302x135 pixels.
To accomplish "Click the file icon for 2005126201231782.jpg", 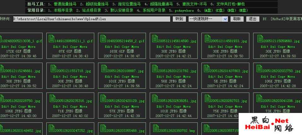I will tap(155, 69).
